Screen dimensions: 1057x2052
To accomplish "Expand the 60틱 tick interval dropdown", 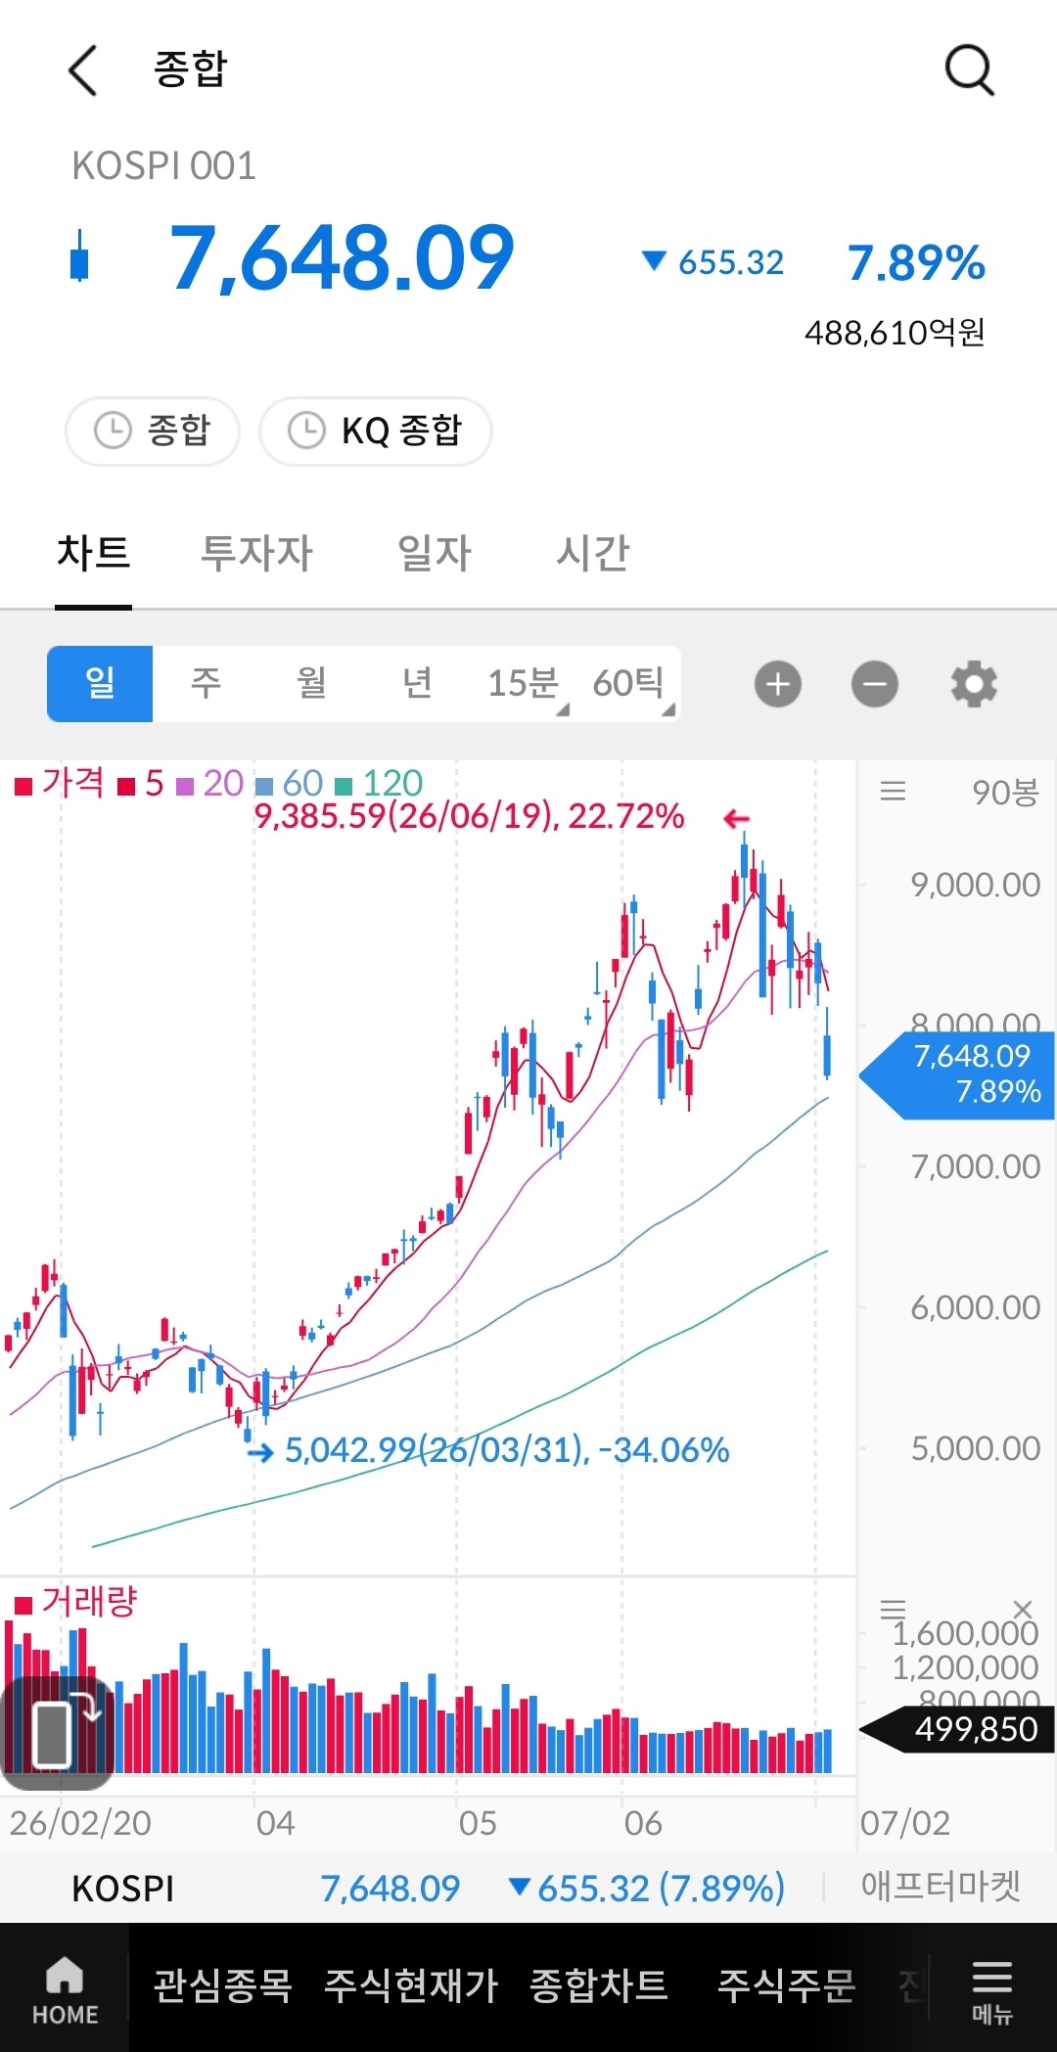I will 628,683.
